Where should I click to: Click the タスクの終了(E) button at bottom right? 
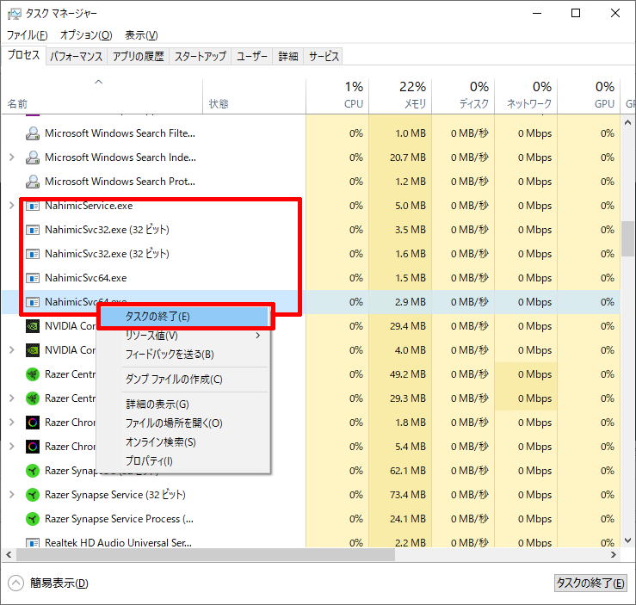tap(590, 583)
